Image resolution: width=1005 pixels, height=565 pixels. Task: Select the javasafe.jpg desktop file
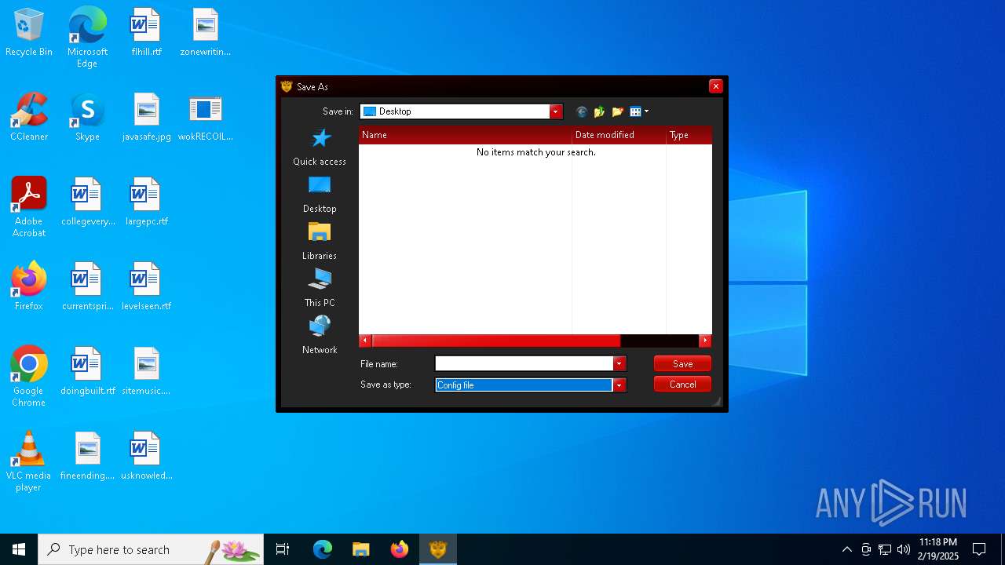pyautogui.click(x=146, y=118)
